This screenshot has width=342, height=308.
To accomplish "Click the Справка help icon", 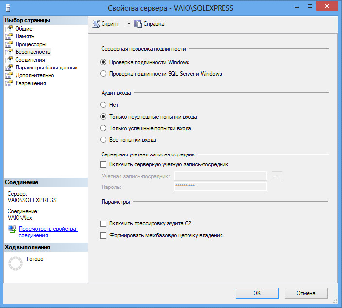I will 138,24.
